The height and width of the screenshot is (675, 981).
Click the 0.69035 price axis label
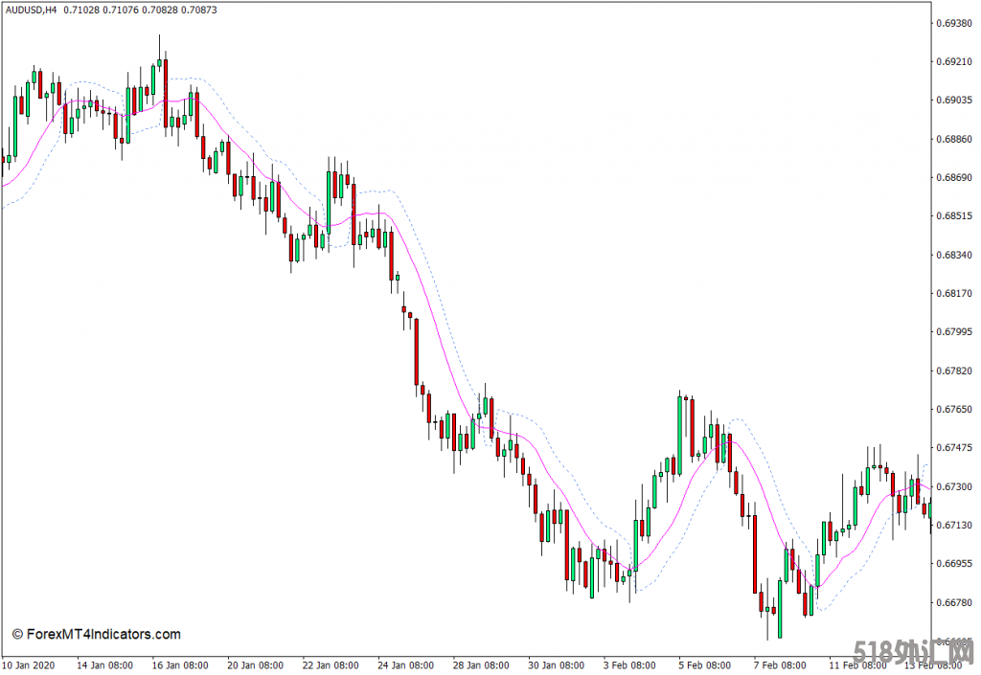955,101
